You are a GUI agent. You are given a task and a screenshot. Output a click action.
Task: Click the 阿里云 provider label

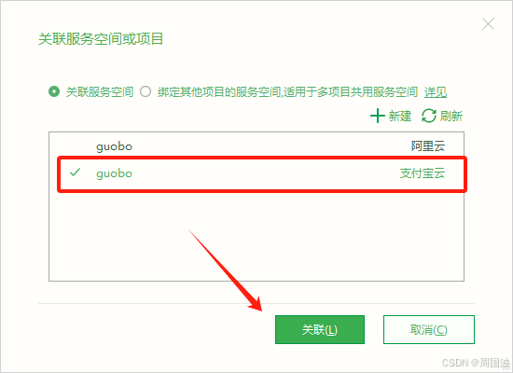428,145
